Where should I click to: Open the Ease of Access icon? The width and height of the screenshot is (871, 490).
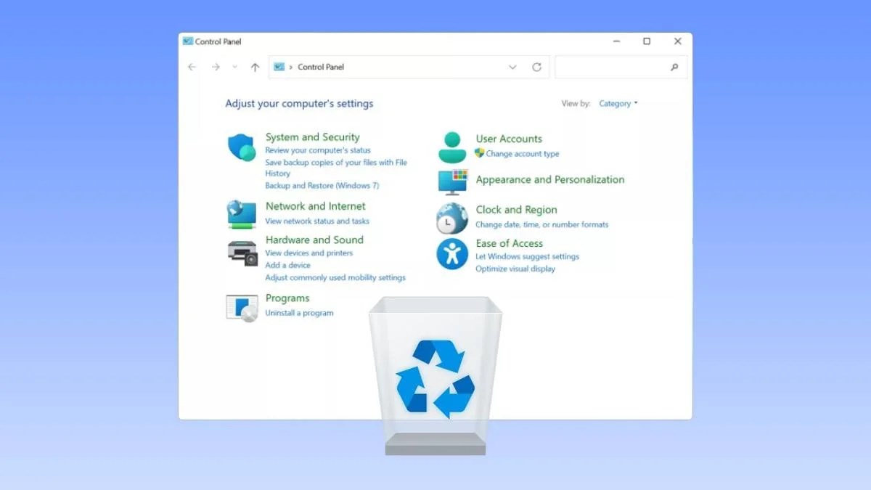coord(451,254)
